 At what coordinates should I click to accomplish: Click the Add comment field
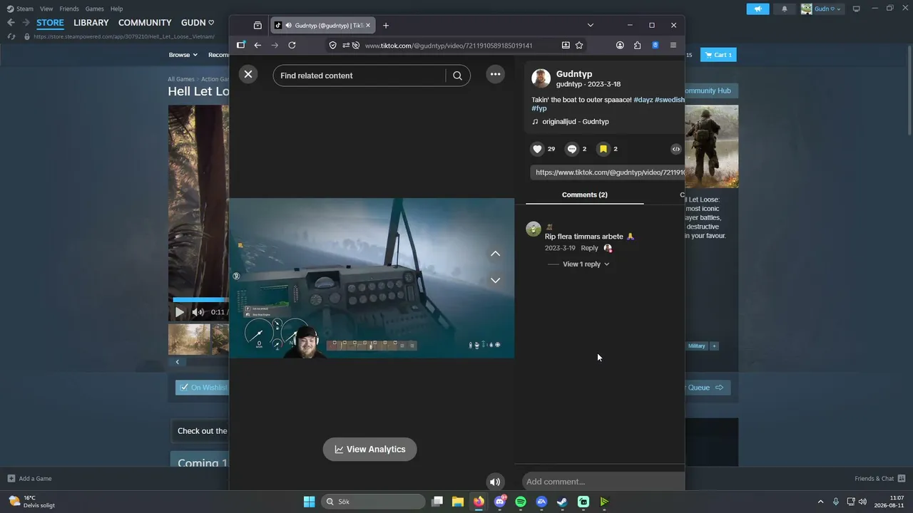[603, 482]
